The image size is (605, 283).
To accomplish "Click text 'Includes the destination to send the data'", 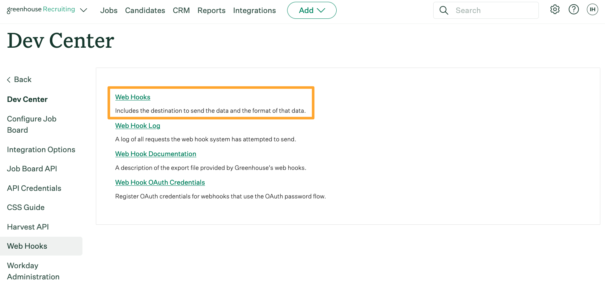I will pyautogui.click(x=172, y=111).
